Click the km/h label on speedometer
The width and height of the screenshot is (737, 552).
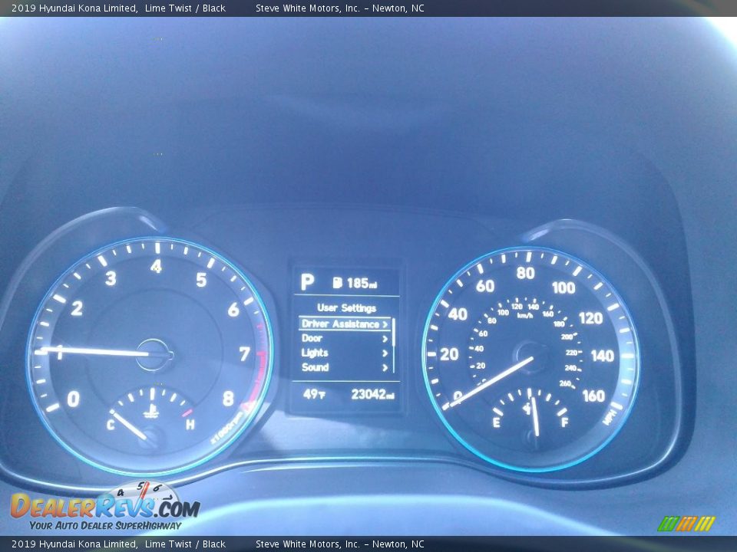point(525,315)
